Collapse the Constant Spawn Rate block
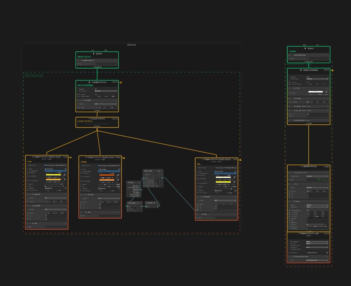The image size is (351, 286). pos(116,60)
